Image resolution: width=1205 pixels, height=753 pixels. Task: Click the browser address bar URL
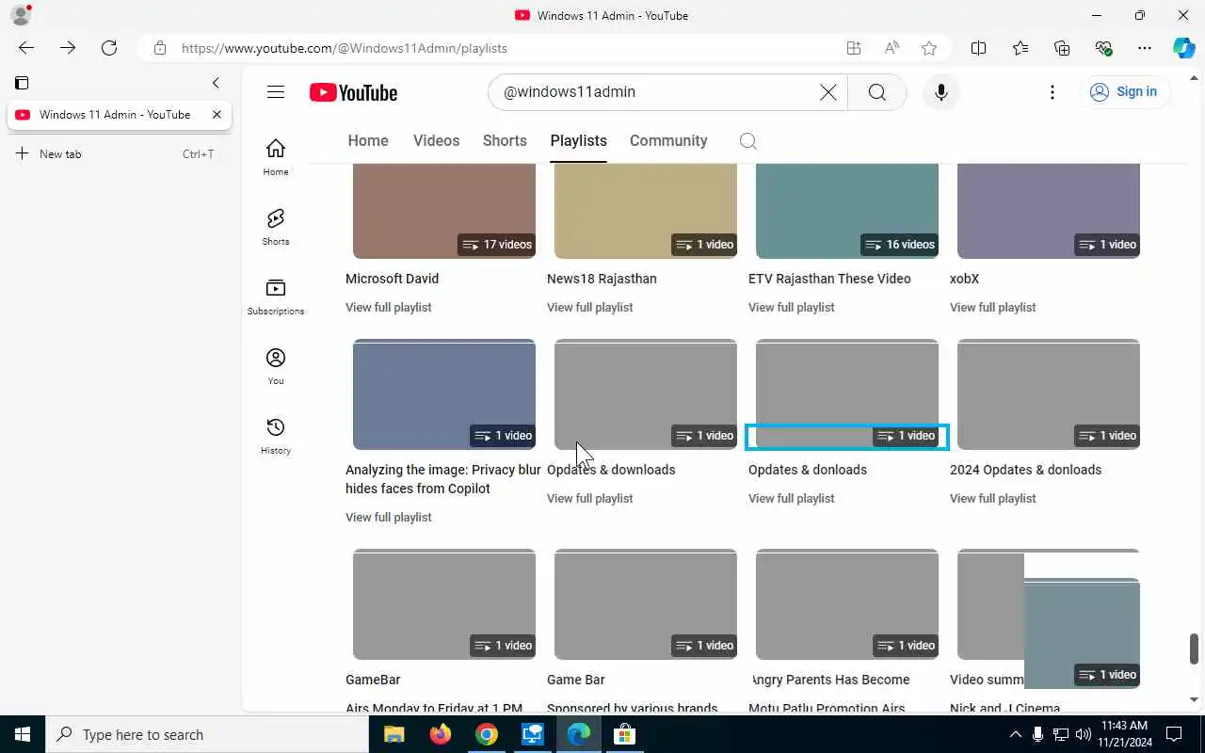(x=344, y=48)
